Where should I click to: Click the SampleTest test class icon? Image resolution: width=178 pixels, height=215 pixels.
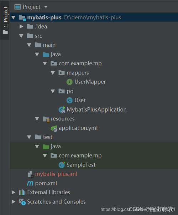tap(62, 165)
